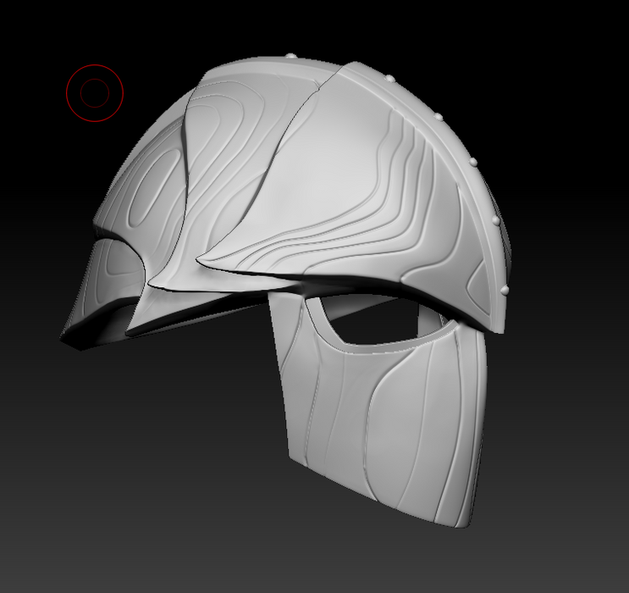Click the narrow bridge strip right of the eye opening
This screenshot has width=629, height=593.
coord(442,320)
